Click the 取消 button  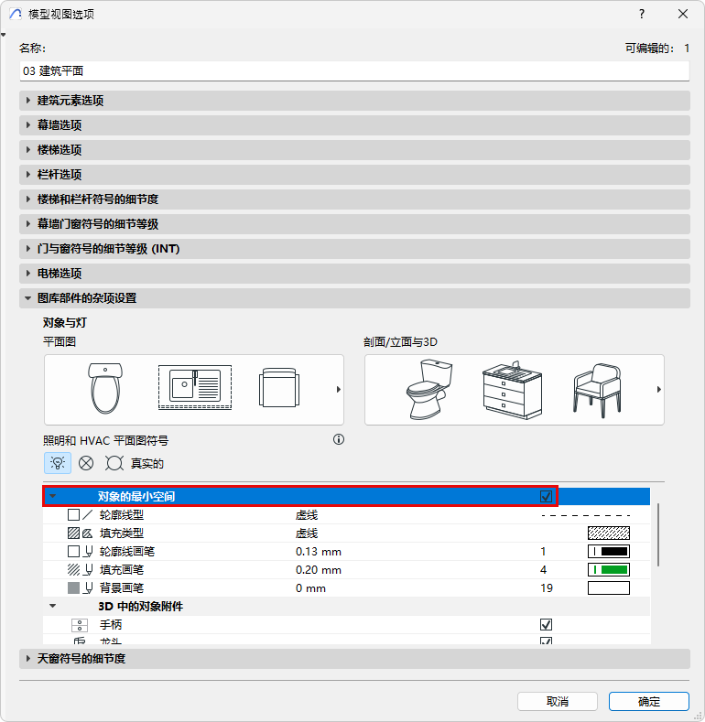(558, 701)
